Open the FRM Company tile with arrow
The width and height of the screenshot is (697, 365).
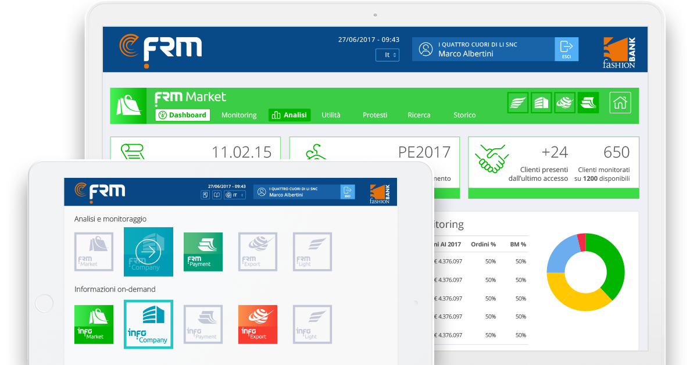pyautogui.click(x=148, y=252)
